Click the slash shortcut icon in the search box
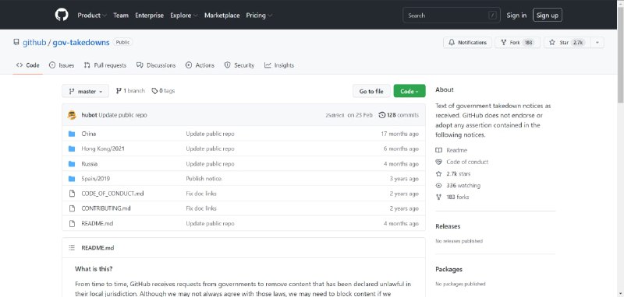This screenshot has width=624, height=297. tap(493, 16)
